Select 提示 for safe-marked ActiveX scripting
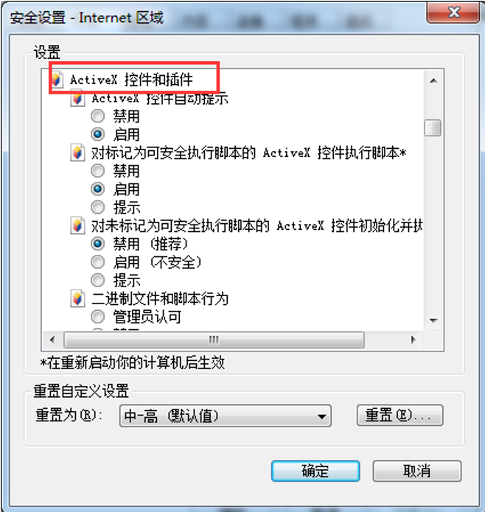The image size is (485, 512). 97,207
